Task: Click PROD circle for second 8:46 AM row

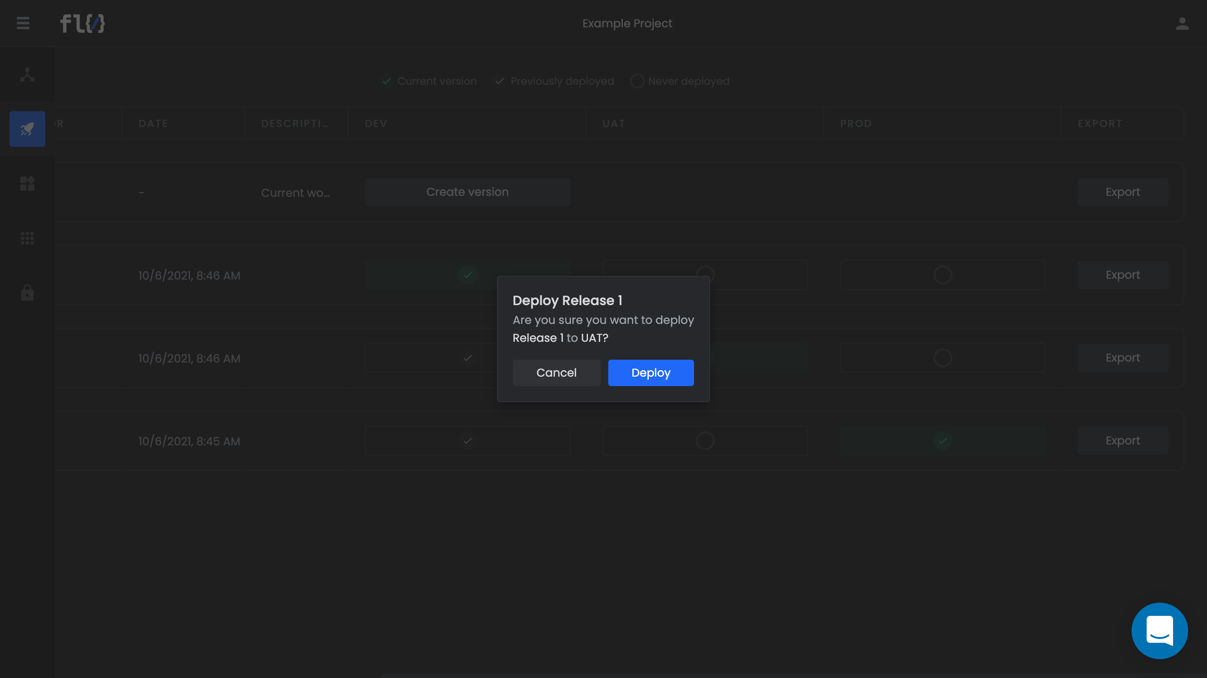Action: coord(942,358)
